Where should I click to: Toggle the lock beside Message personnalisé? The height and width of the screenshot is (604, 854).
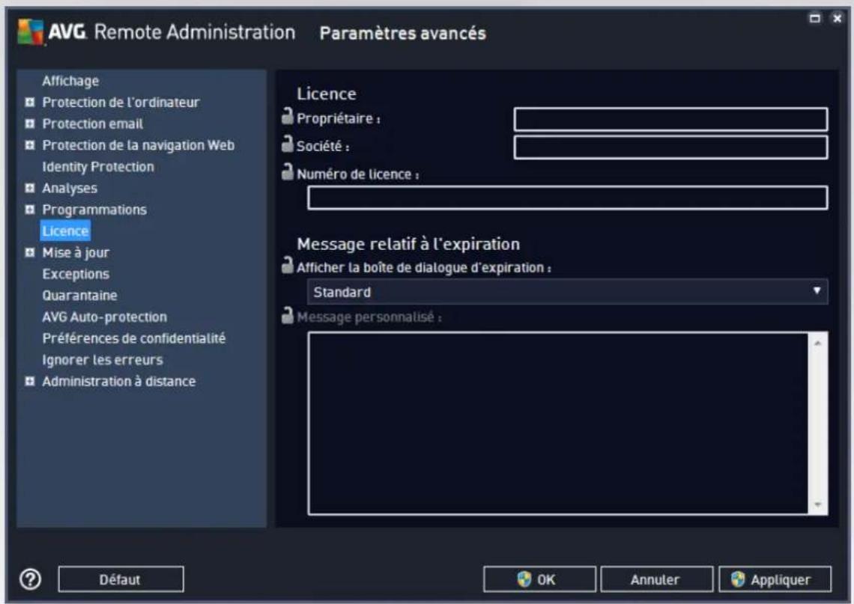[x=287, y=315]
